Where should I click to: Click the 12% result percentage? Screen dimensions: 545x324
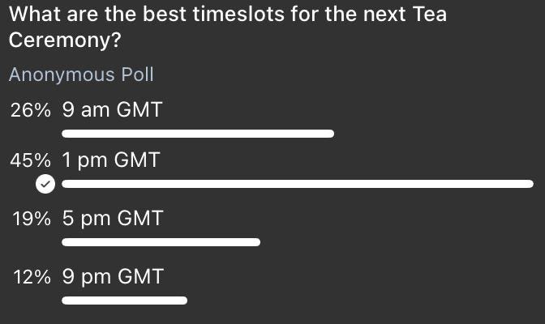tap(32, 277)
